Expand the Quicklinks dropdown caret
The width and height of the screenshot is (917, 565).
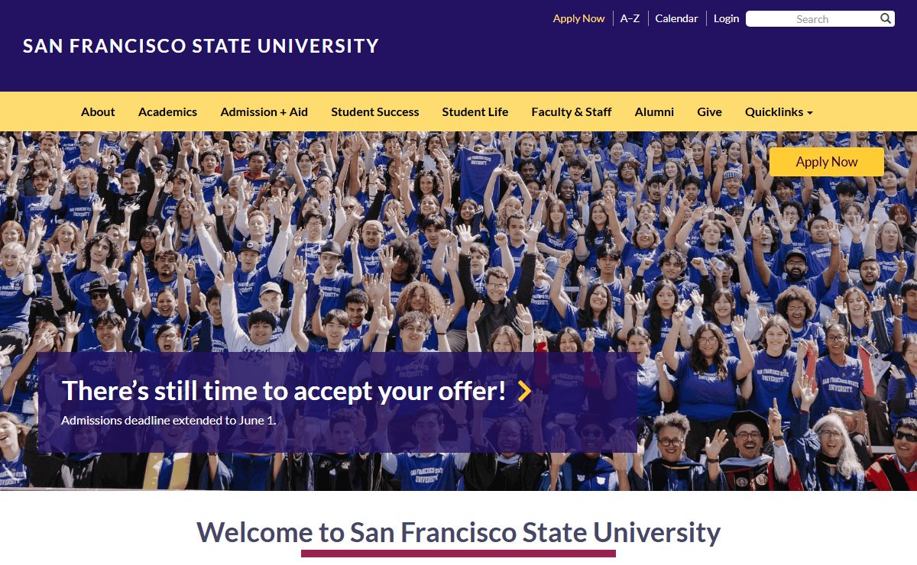coord(810,113)
